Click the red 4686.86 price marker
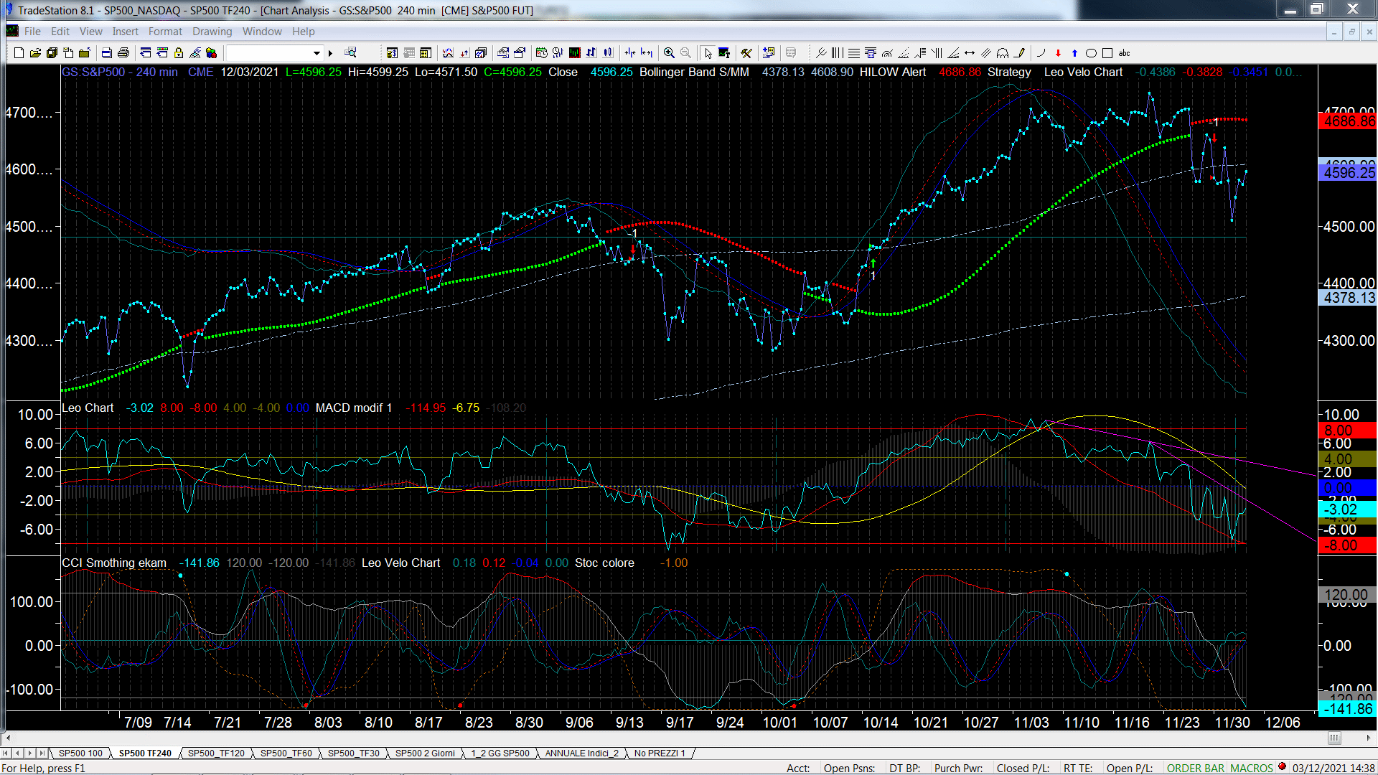 (x=1348, y=121)
